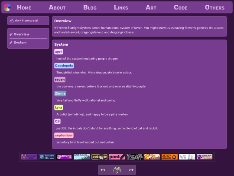The height and width of the screenshot is (176, 234).
Task: Click the Overview section heading
Action: point(63,21)
